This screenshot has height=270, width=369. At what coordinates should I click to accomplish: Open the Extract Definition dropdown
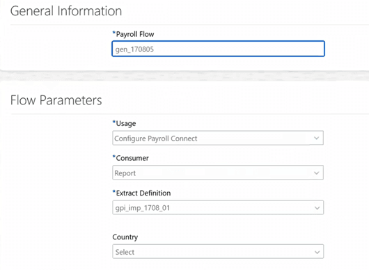coord(218,207)
